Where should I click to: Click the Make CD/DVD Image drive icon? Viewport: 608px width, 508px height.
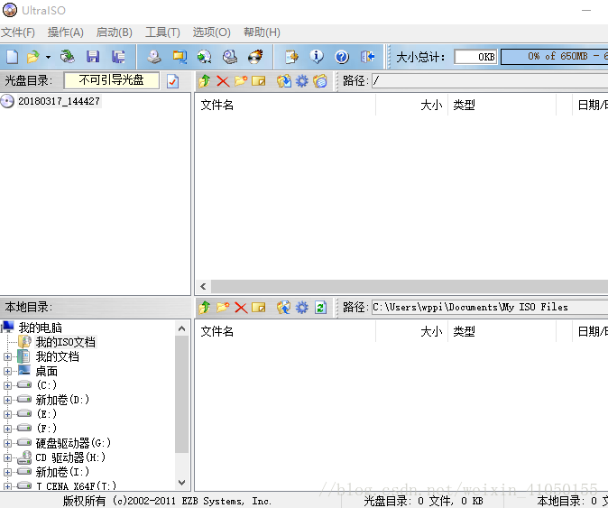coord(154,57)
